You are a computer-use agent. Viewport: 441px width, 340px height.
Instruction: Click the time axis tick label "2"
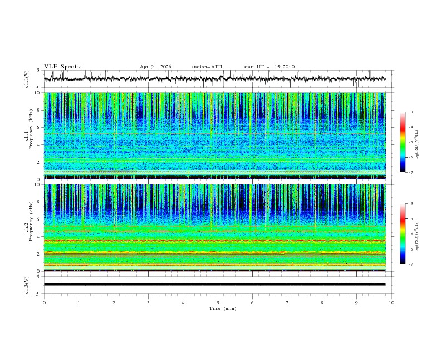coord(114,303)
